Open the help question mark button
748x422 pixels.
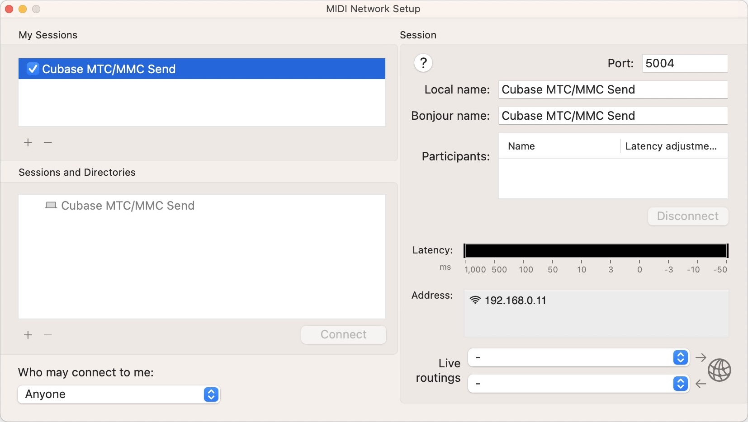[423, 63]
